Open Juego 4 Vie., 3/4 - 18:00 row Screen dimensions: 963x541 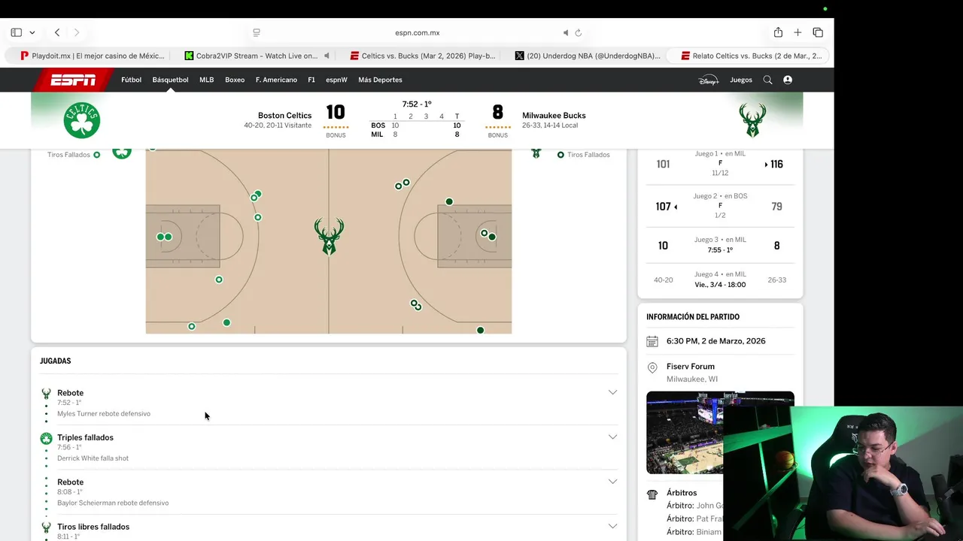point(720,280)
